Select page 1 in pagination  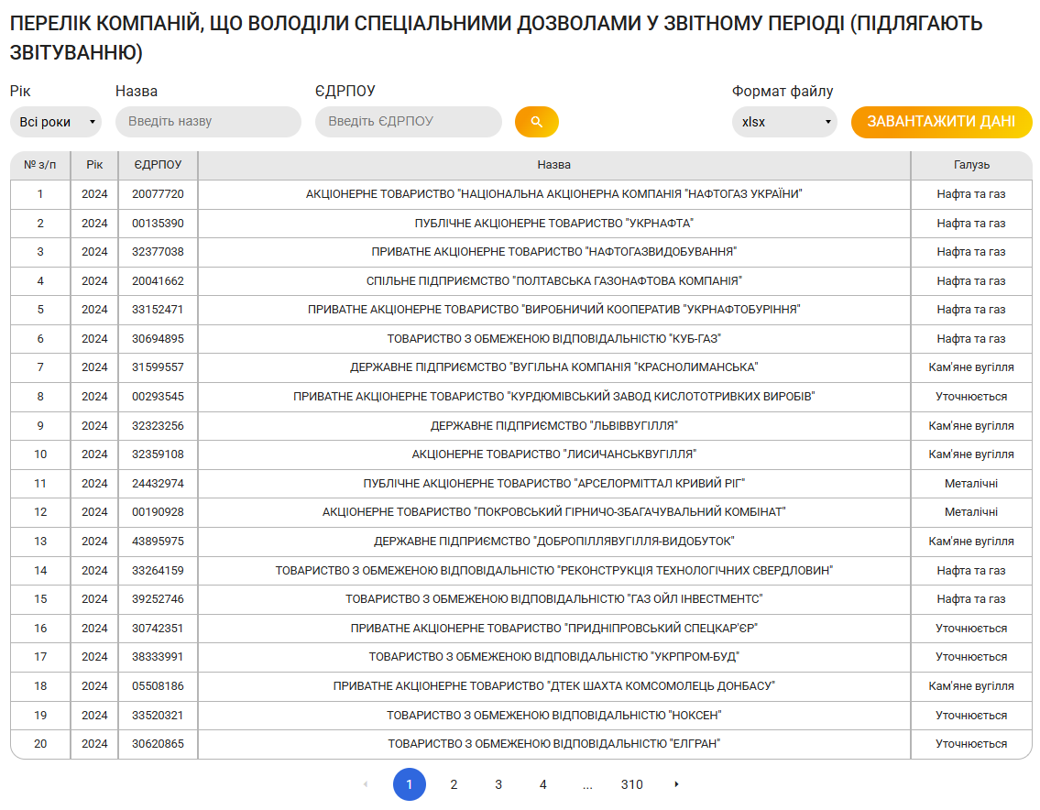(x=410, y=784)
